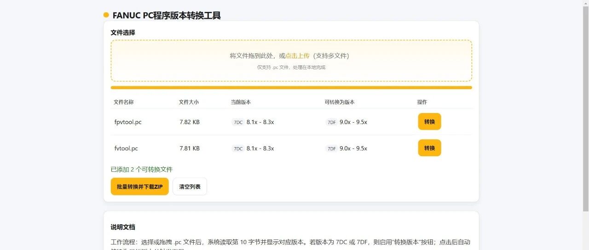Click the 文件选择 section heading
Image resolution: width=589 pixels, height=250 pixels.
click(x=123, y=33)
